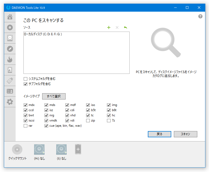Image resolution: width=209 pixels, height=172 pixels.
Task: Toggle the bwt checkbox
Action: pyautogui.click(x=26, y=115)
